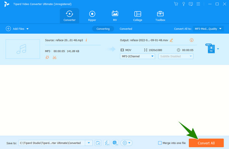The height and width of the screenshot is (149, 229).
Task: Click the plus circle add icon
Action: coord(8,29)
